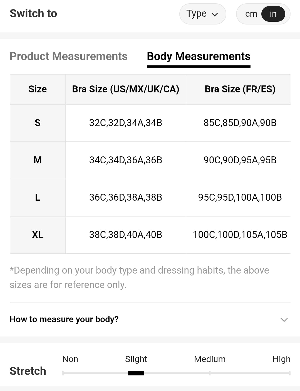Open the Type dropdown
300x391 pixels.
[202, 14]
